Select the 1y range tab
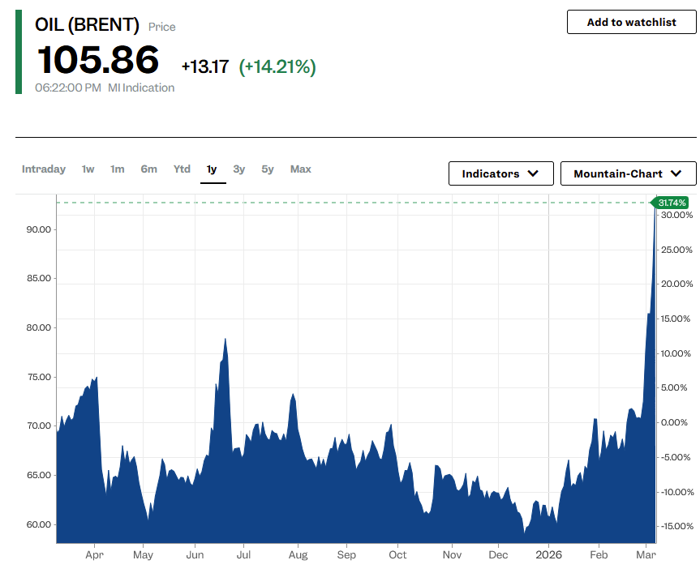The image size is (700, 573). (x=212, y=169)
